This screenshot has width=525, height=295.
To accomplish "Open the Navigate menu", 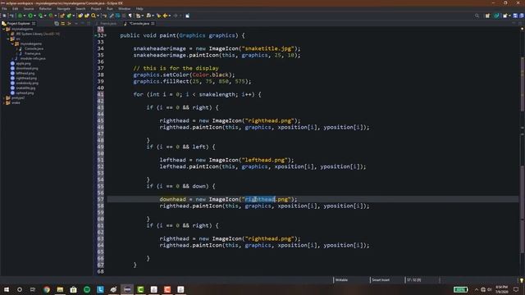I will click(x=63, y=9).
